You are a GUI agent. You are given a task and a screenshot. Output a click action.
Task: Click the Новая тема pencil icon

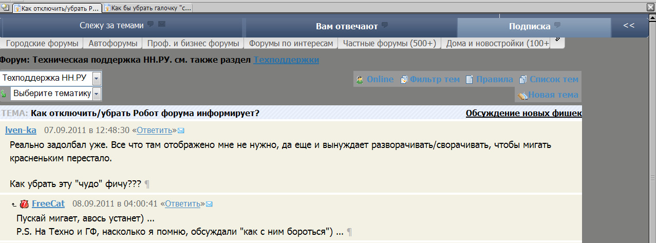[x=522, y=95]
